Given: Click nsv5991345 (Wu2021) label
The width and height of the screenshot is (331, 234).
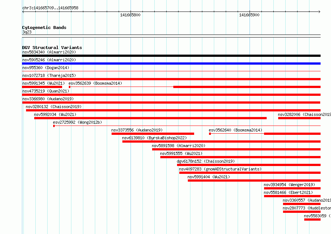Looking at the screenshot, I should pyautogui.click(x=44, y=83).
